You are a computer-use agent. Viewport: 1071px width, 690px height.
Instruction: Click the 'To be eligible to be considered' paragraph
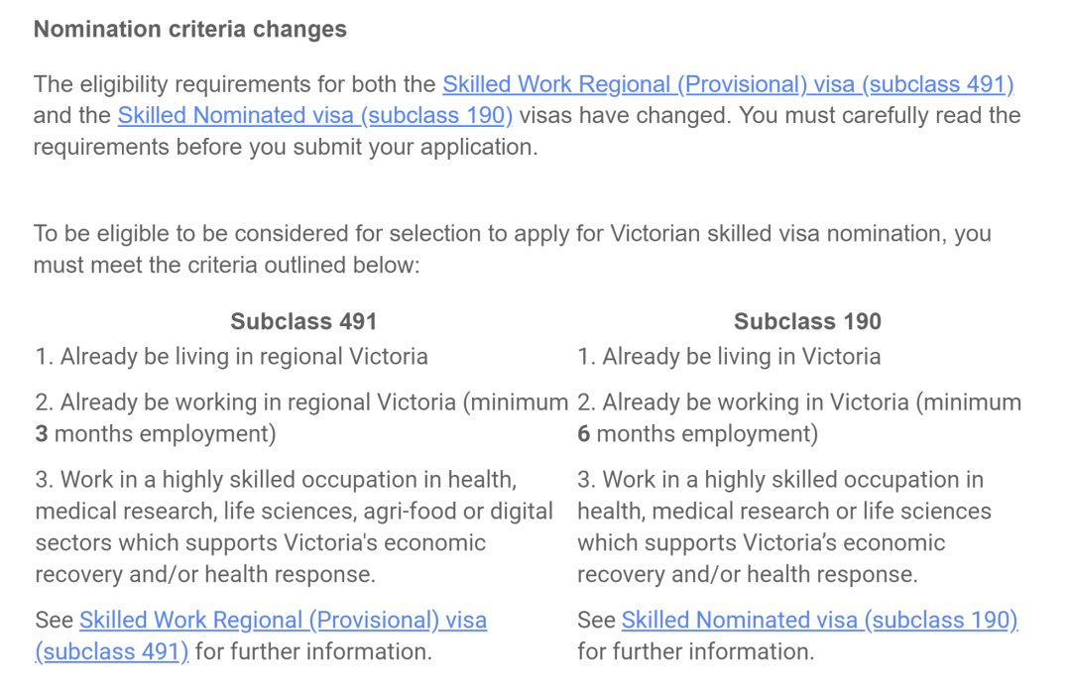[x=513, y=250]
